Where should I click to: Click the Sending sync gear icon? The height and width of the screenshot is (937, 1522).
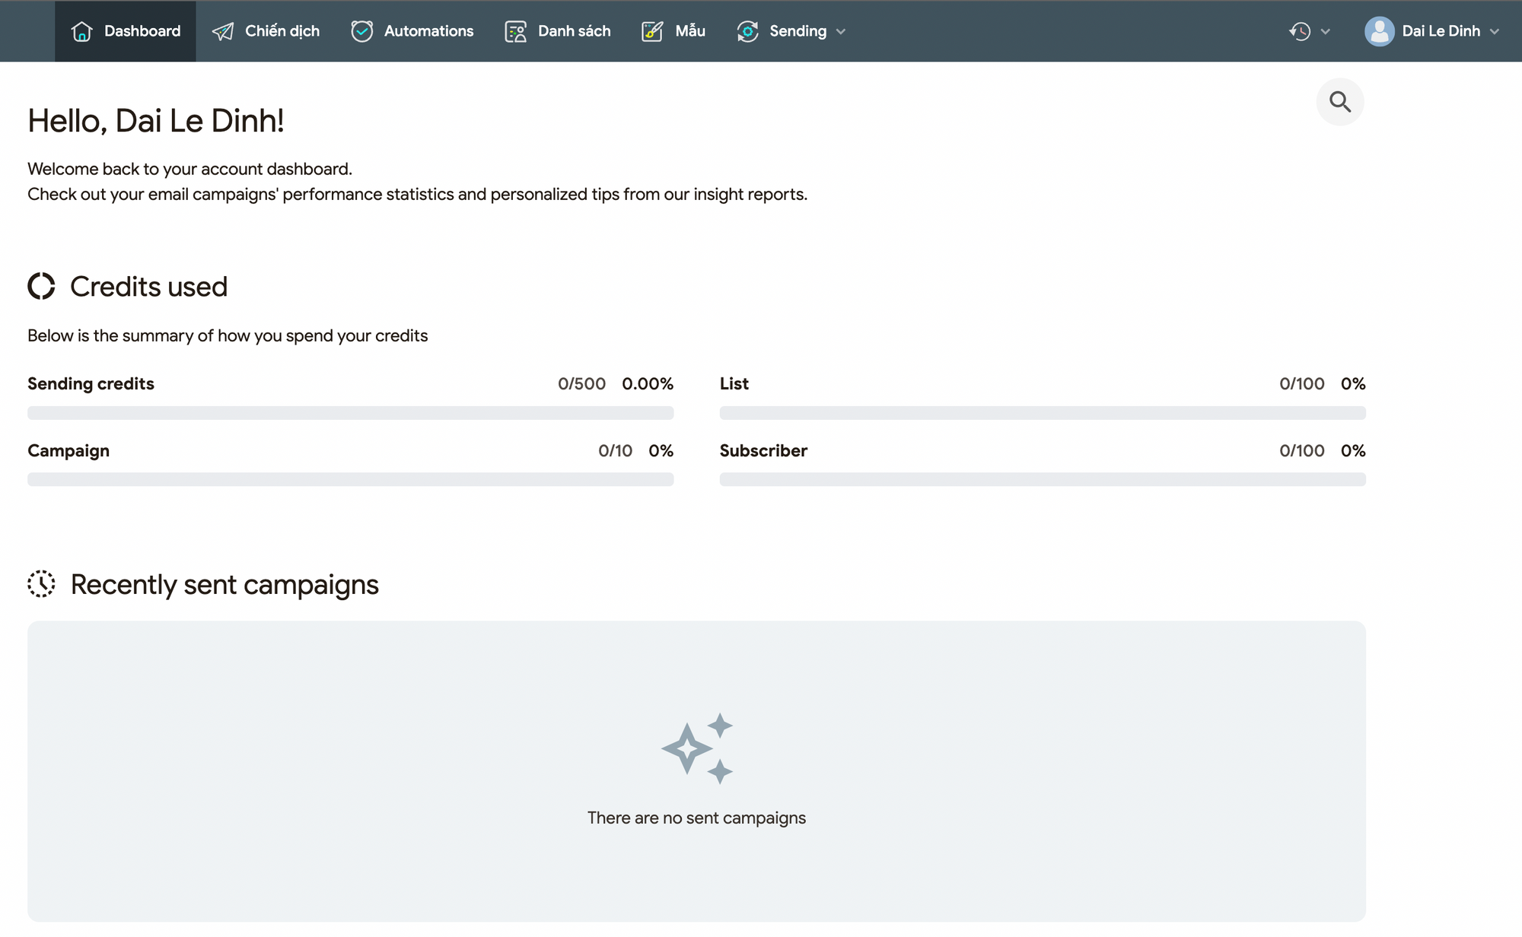pos(747,31)
